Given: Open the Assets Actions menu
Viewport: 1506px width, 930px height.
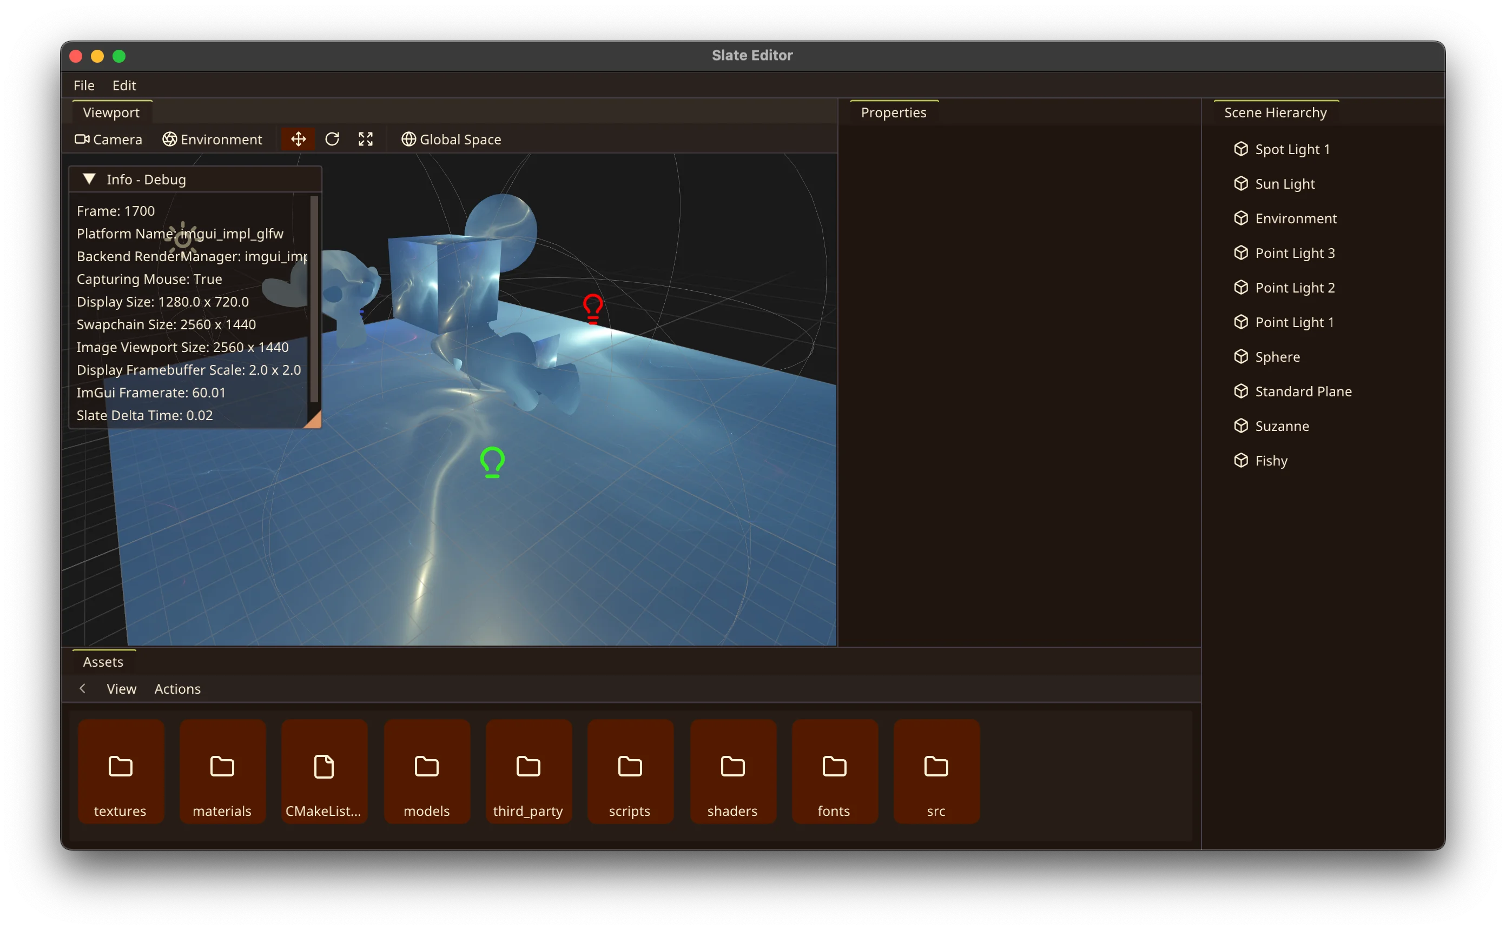Looking at the screenshot, I should tap(178, 689).
